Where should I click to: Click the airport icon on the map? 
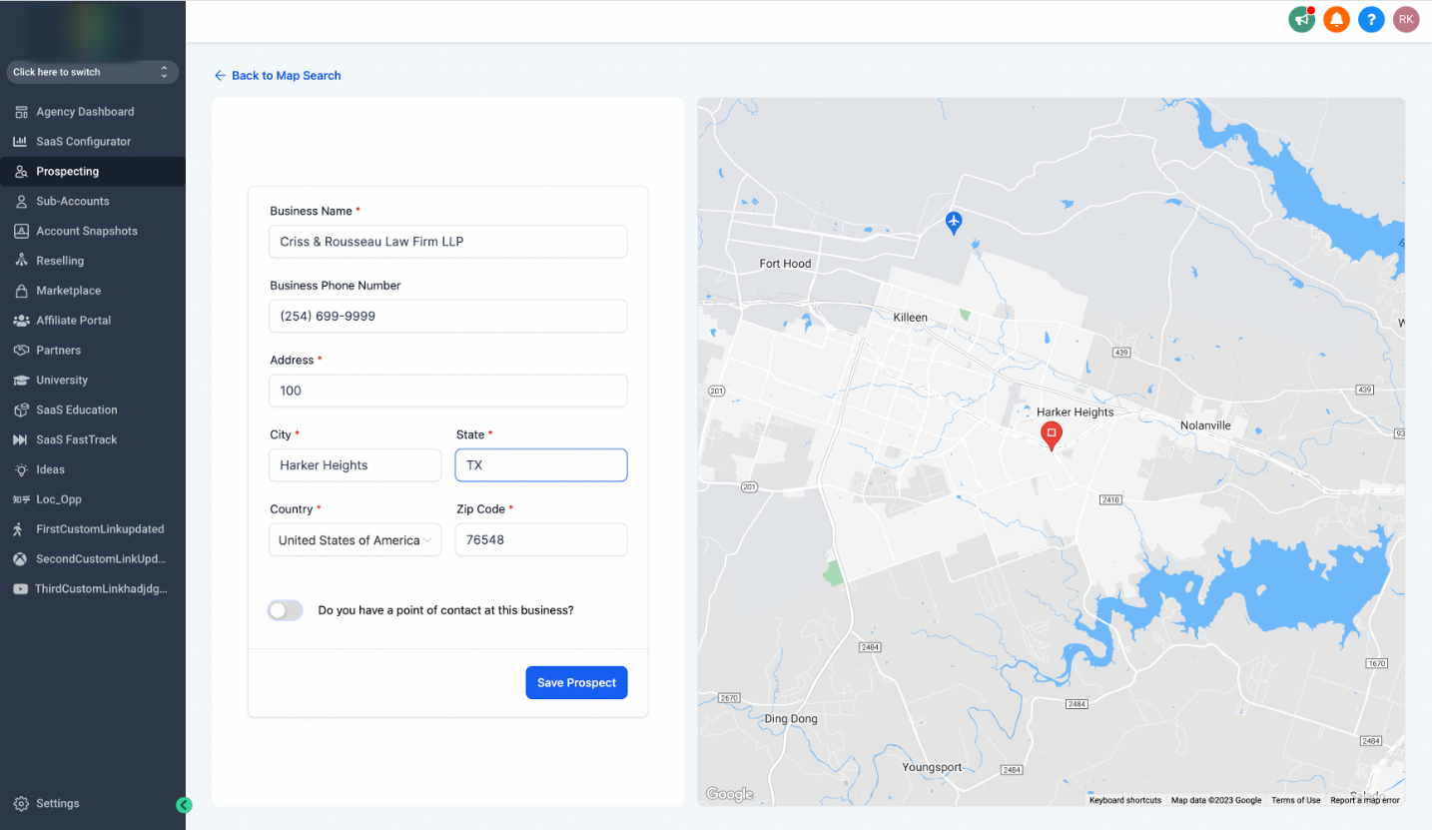coord(954,222)
